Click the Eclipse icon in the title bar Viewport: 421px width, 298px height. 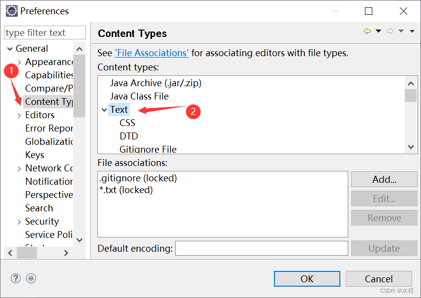coord(11,10)
